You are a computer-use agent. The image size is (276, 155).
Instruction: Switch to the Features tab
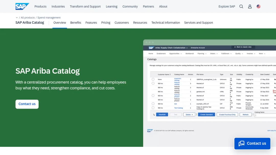click(91, 23)
